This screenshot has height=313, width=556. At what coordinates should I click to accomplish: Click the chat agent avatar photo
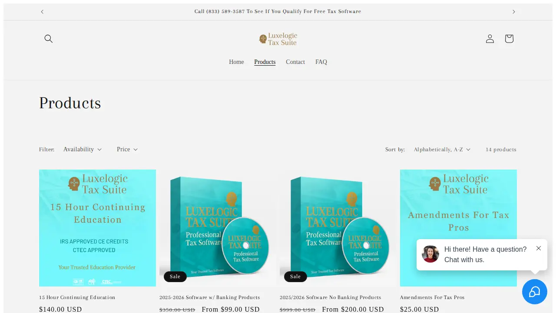tap(430, 254)
